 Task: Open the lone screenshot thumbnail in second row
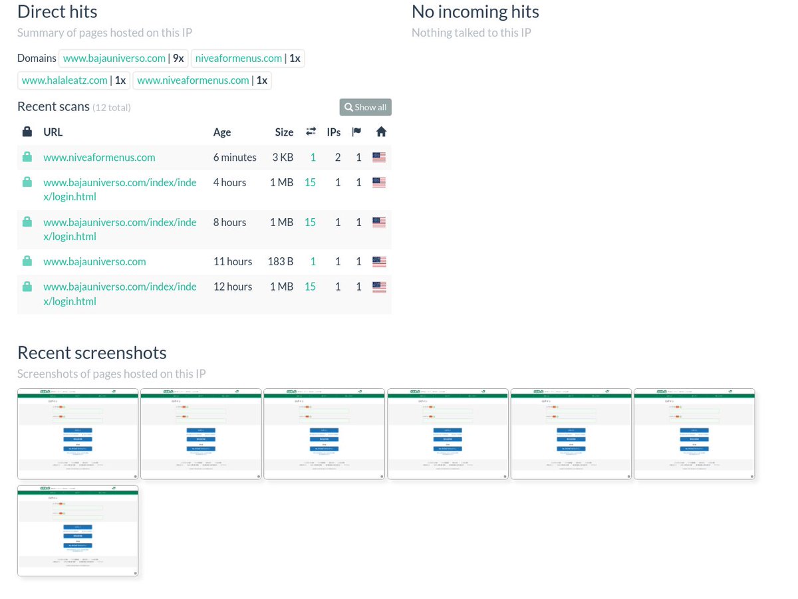(78, 531)
